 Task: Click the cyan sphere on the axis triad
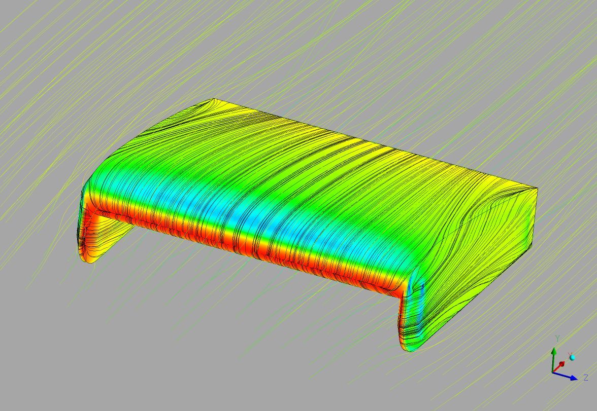coord(573,358)
